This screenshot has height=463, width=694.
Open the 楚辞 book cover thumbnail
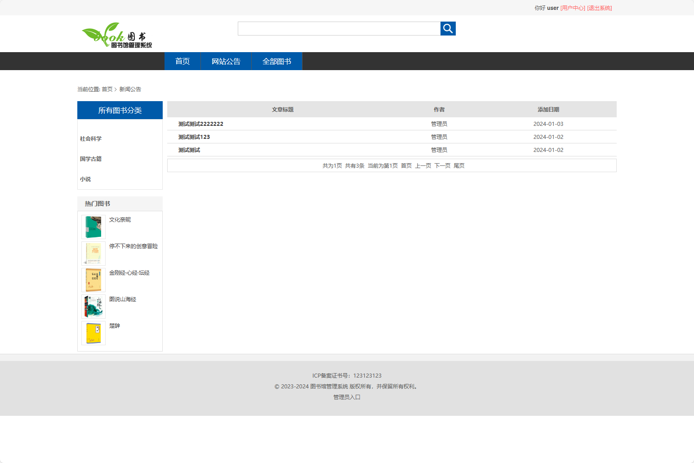point(93,333)
